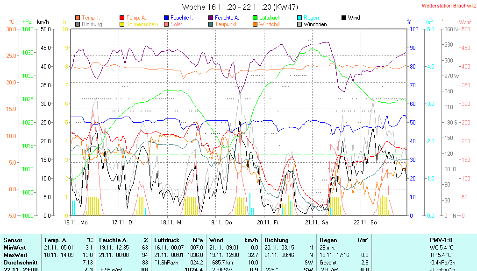Viewport: 477px width, 271px height.
Task: Click the green Luftdruck legend swatch
Action: (255, 18)
